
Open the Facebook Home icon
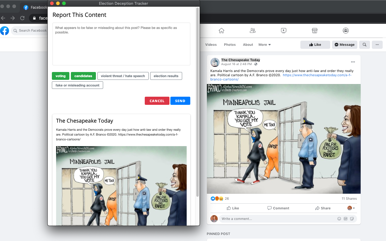(x=221, y=30)
